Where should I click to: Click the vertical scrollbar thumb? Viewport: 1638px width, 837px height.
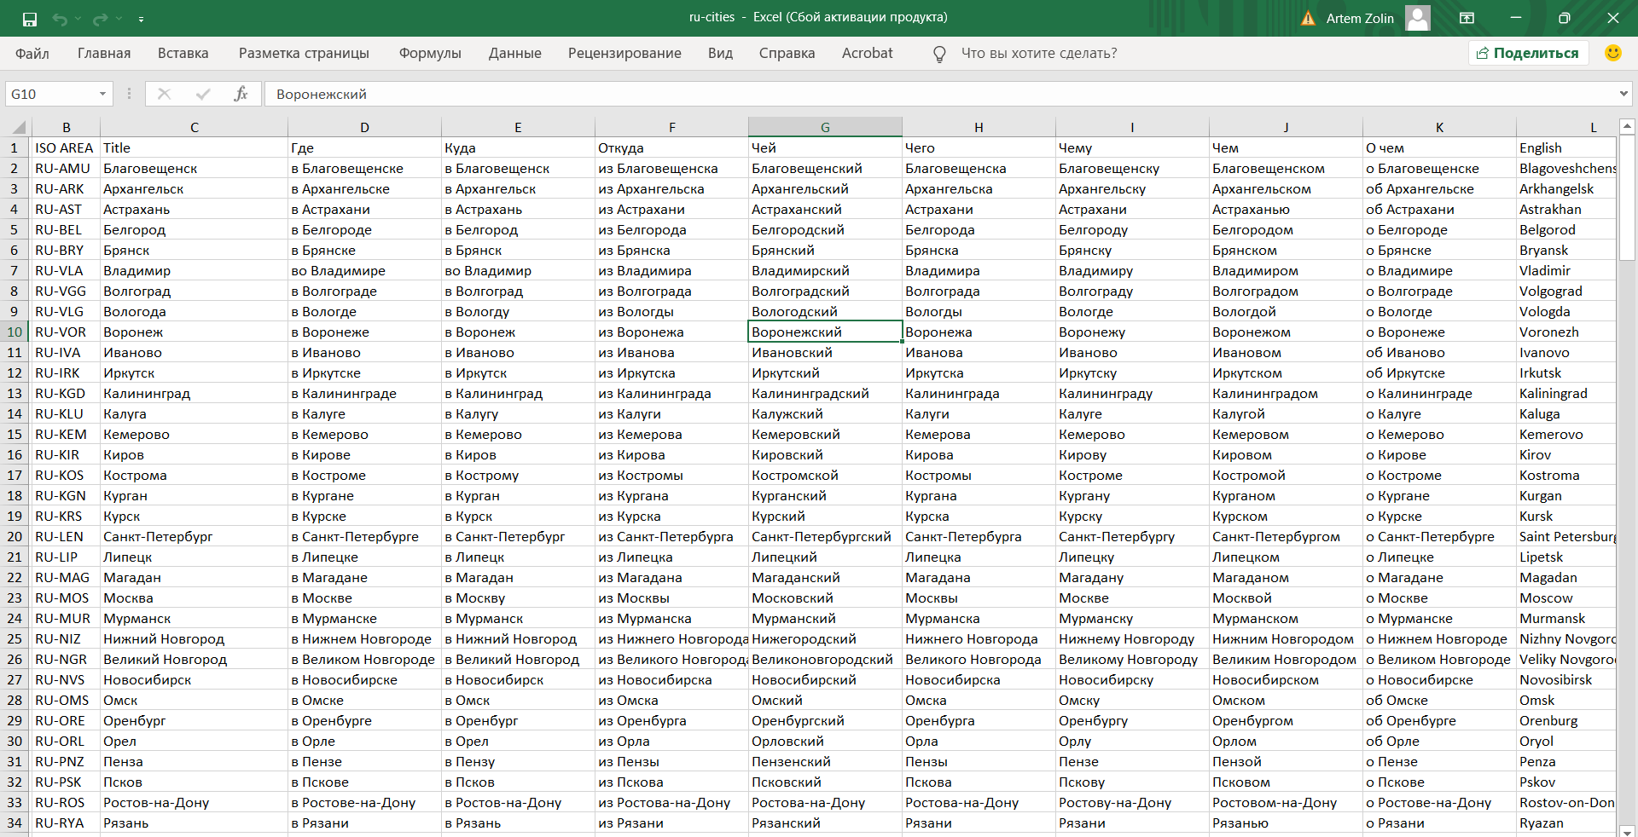1626,199
